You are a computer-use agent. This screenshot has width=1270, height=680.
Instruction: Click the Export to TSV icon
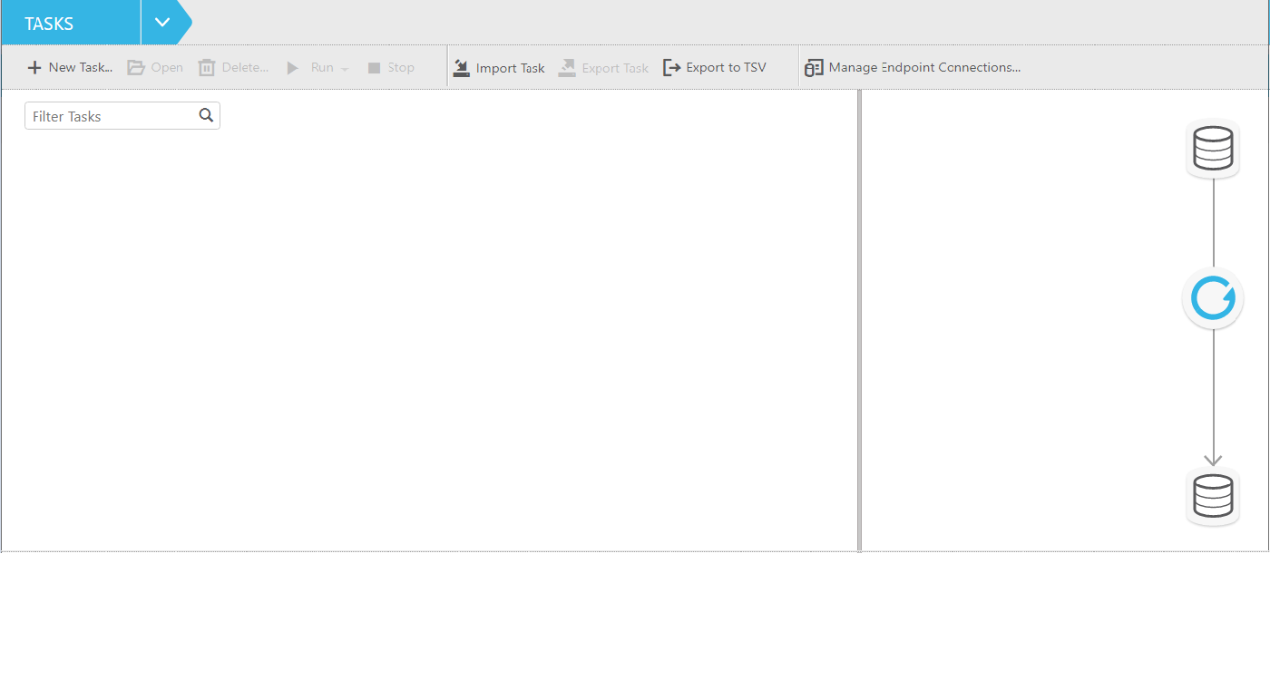pos(670,66)
